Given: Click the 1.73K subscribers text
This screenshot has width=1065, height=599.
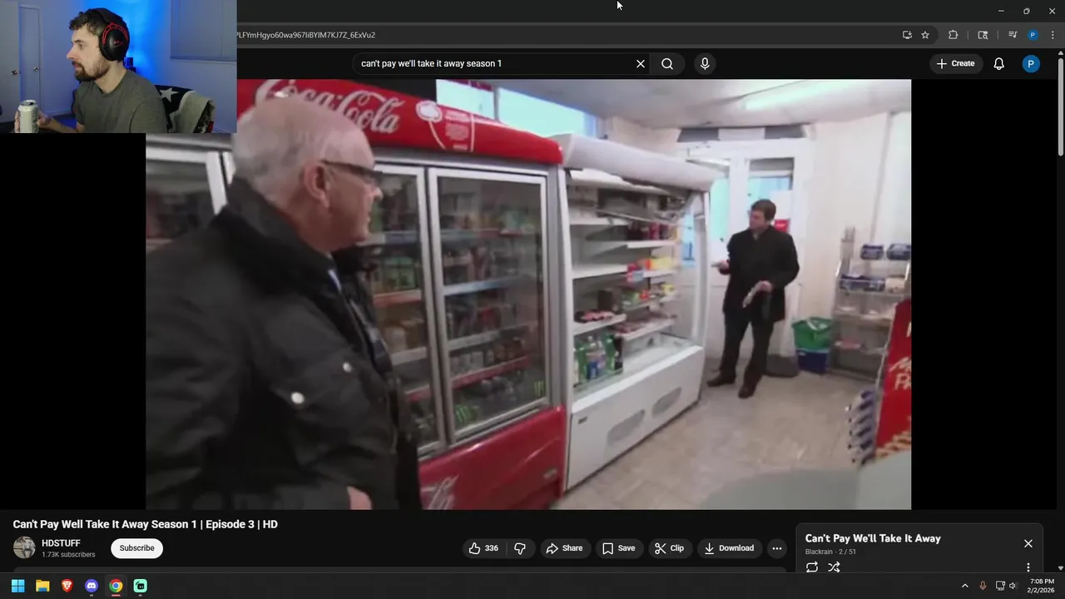Looking at the screenshot, I should [x=68, y=555].
